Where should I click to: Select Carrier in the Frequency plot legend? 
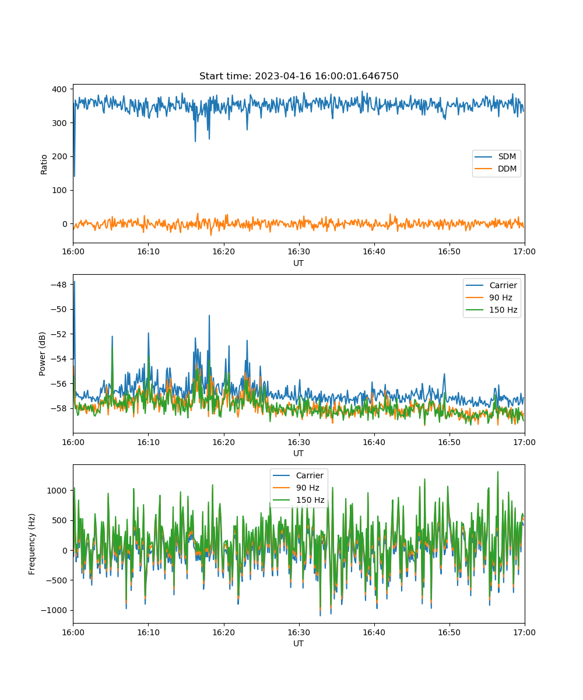click(310, 475)
